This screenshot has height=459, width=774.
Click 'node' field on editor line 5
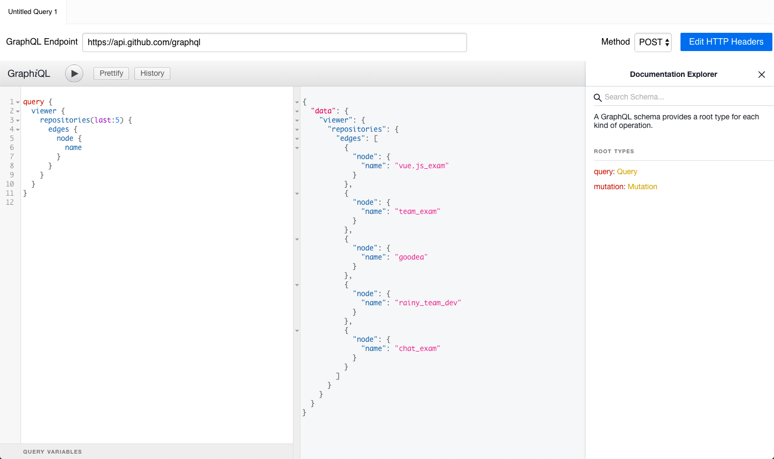(x=65, y=139)
